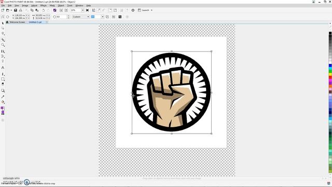Expand the Open file dropdown arrow
Image resolution: width=332 pixels, height=187 pixels.
click(11, 10)
